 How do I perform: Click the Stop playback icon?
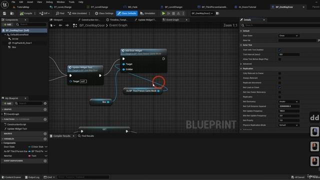pos(173,13)
